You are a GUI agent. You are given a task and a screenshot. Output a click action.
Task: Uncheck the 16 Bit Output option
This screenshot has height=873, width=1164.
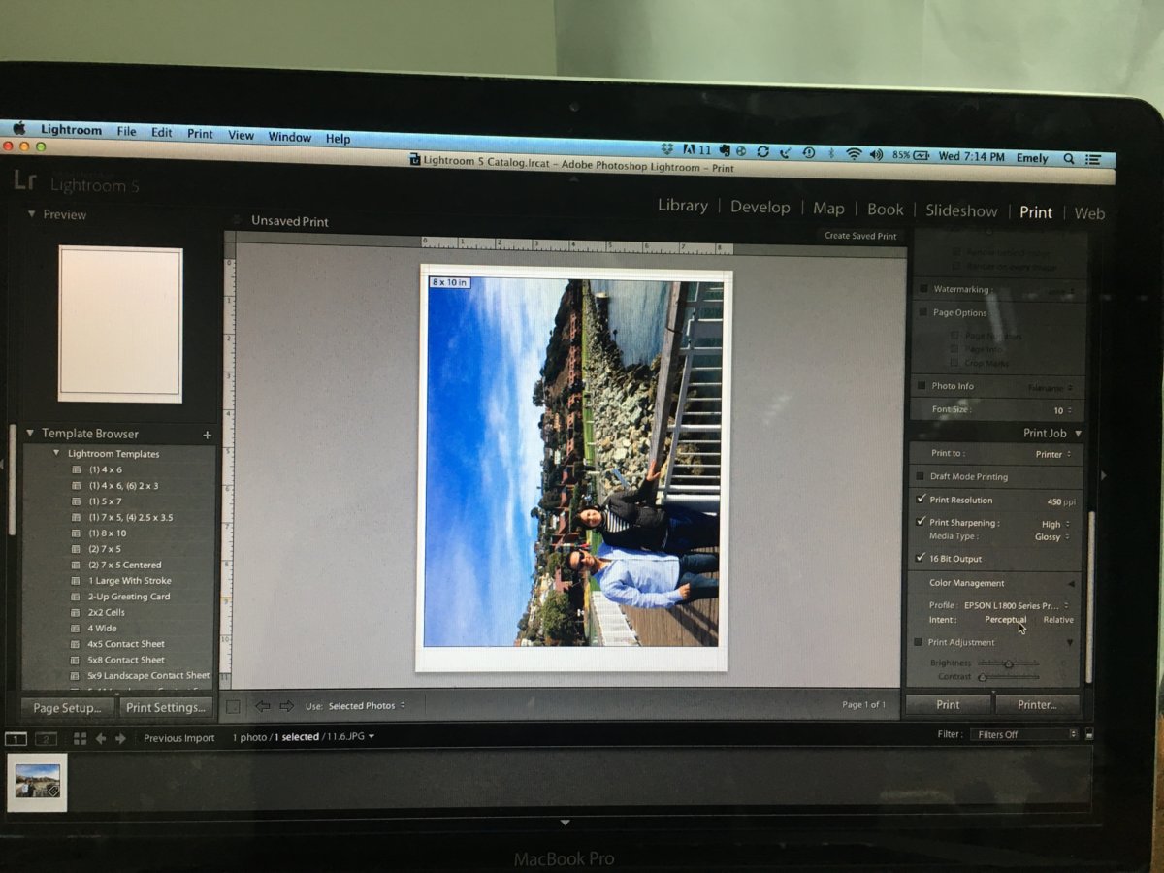(921, 559)
